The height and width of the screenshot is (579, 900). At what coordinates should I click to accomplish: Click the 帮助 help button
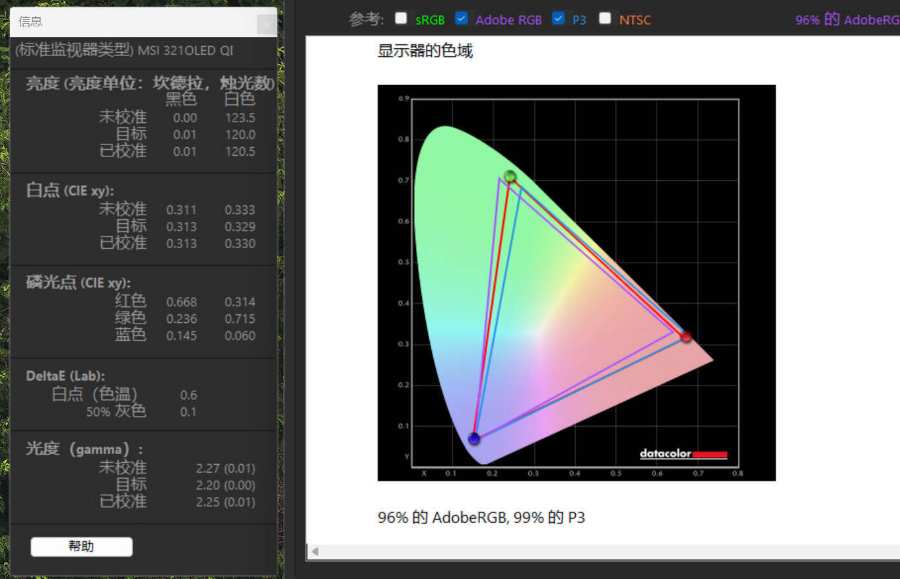click(x=81, y=546)
